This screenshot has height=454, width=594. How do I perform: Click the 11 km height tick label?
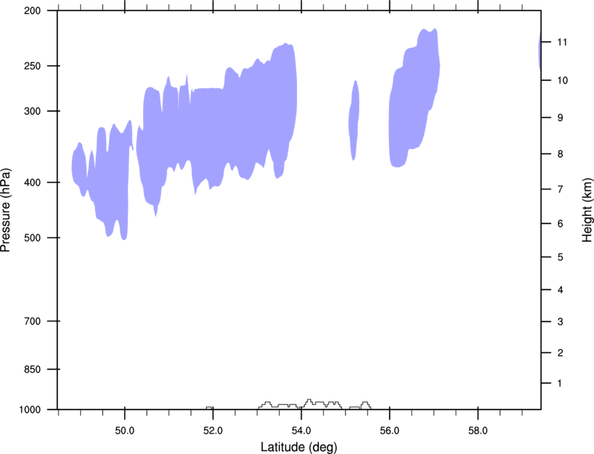point(562,42)
